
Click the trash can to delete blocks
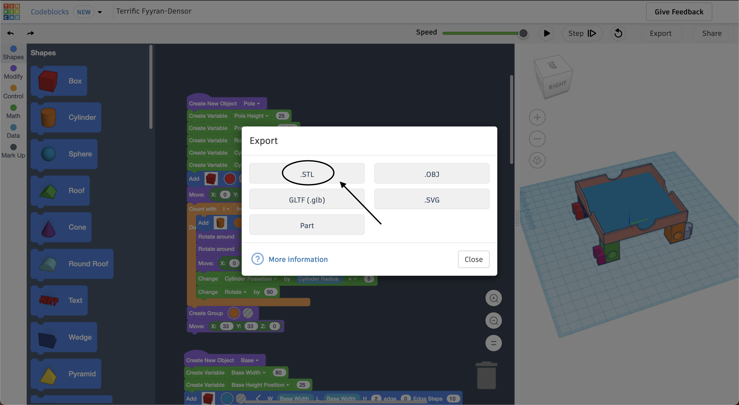pos(486,375)
